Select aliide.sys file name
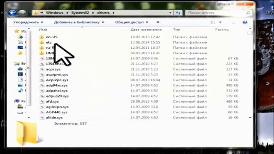The height and width of the screenshot is (154, 274). tap(54, 118)
